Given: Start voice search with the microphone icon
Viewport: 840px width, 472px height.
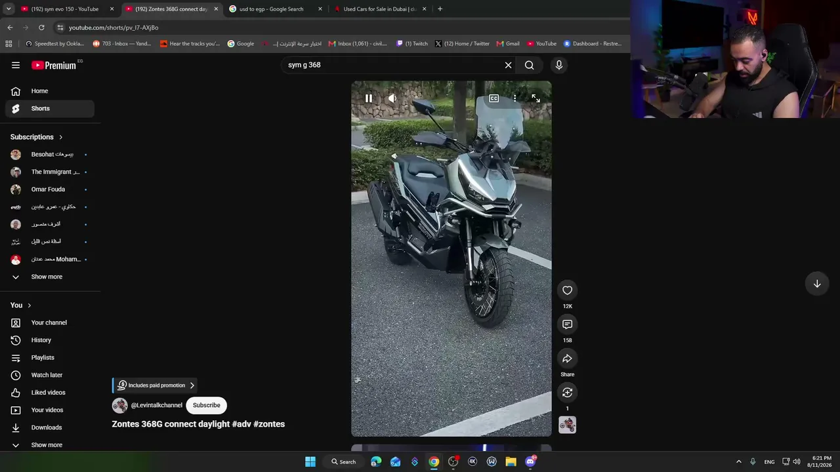Looking at the screenshot, I should (559, 65).
